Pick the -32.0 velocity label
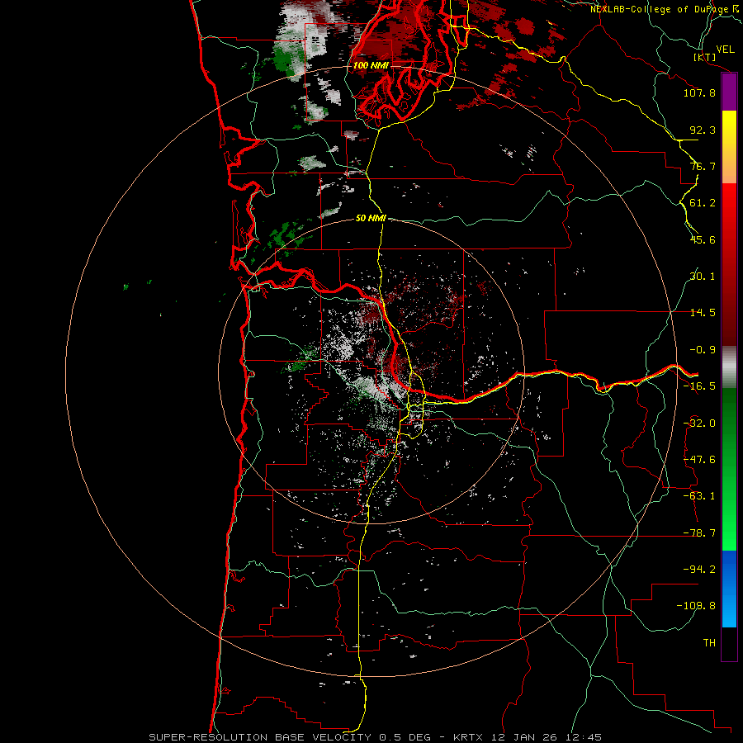This screenshot has height=743, width=743. pyautogui.click(x=699, y=424)
